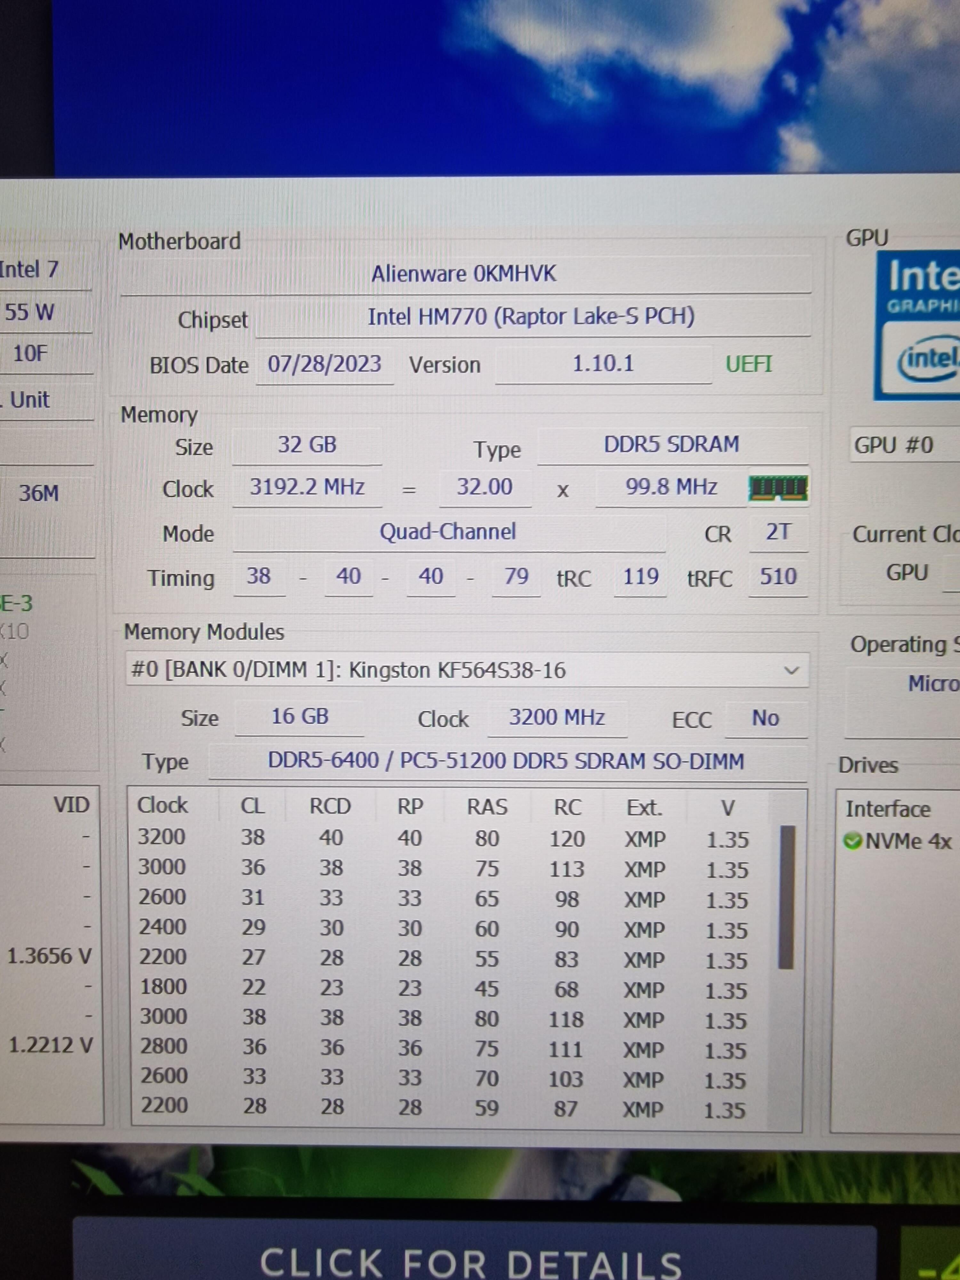Click the Intel 7 technology value
960x1280 pixels.
tap(29, 269)
